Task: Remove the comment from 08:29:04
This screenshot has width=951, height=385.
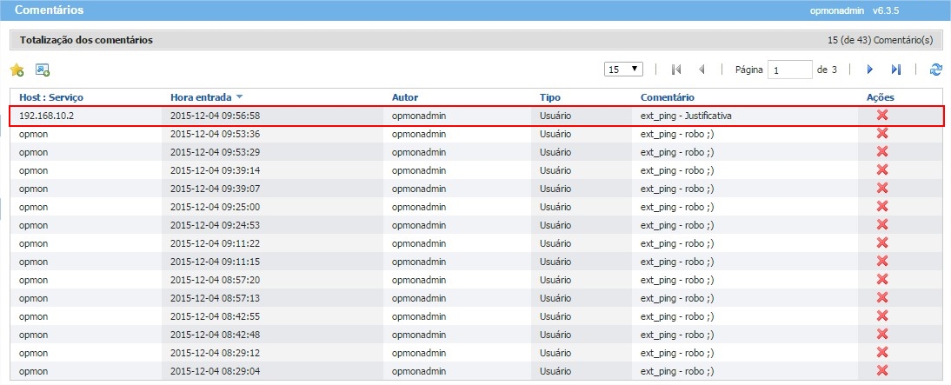Action: [881, 371]
